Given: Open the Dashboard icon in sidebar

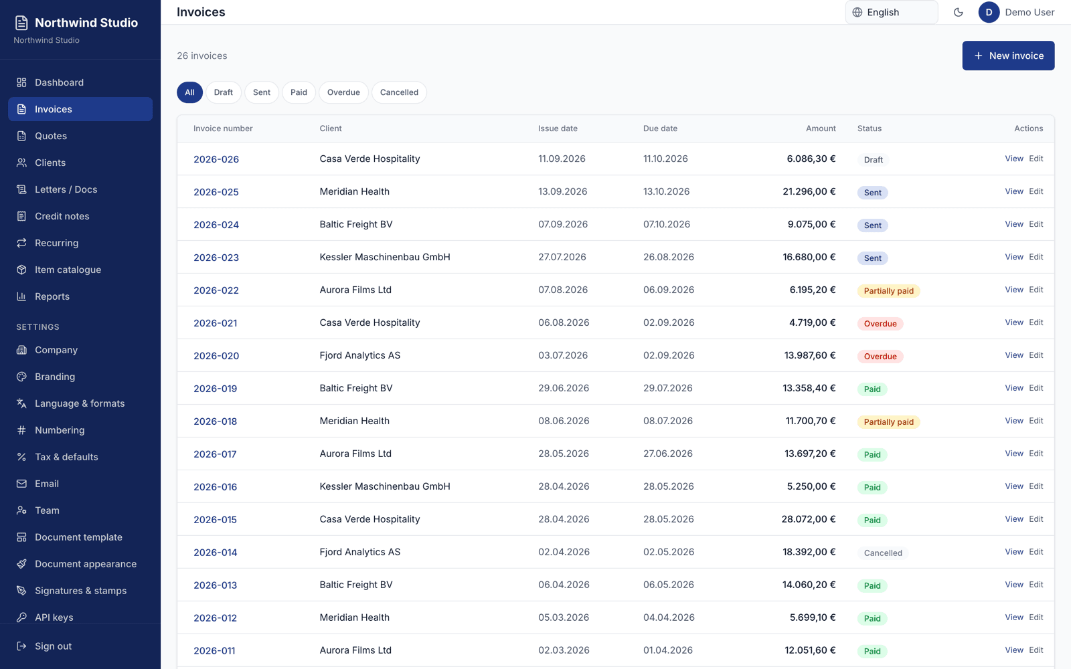Looking at the screenshot, I should (21, 82).
